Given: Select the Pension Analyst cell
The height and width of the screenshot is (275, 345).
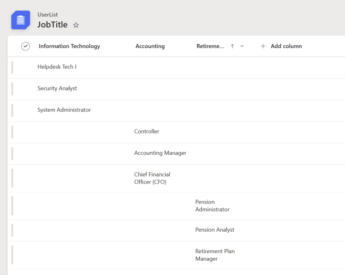Looking at the screenshot, I should coord(215,230).
